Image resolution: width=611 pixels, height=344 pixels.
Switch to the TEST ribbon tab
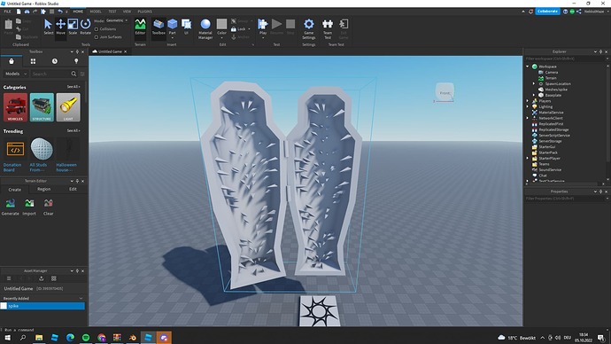112,12
